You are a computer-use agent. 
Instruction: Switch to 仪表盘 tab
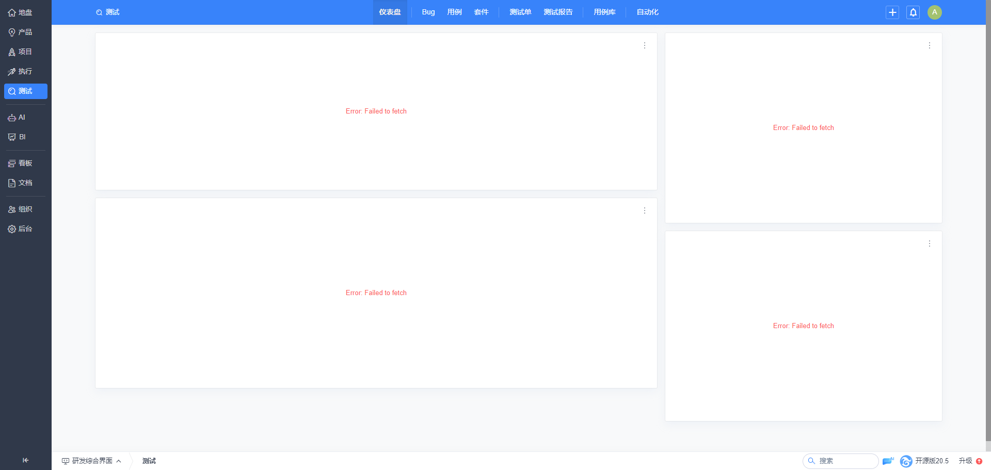(390, 12)
